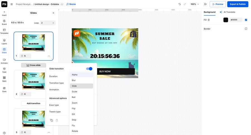This screenshot has height=135, width=251.
Task: Click the redo arrow
Action: click(185, 4)
